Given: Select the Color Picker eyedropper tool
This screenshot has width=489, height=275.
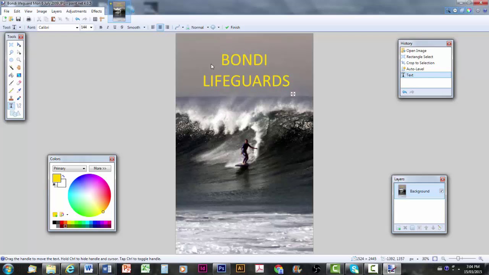Looking at the screenshot, I should click(x=19, y=91).
